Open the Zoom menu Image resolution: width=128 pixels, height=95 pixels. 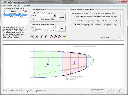pyautogui.click(x=20, y=5)
